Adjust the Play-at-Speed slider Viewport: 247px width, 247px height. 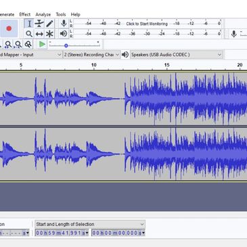click(66, 45)
